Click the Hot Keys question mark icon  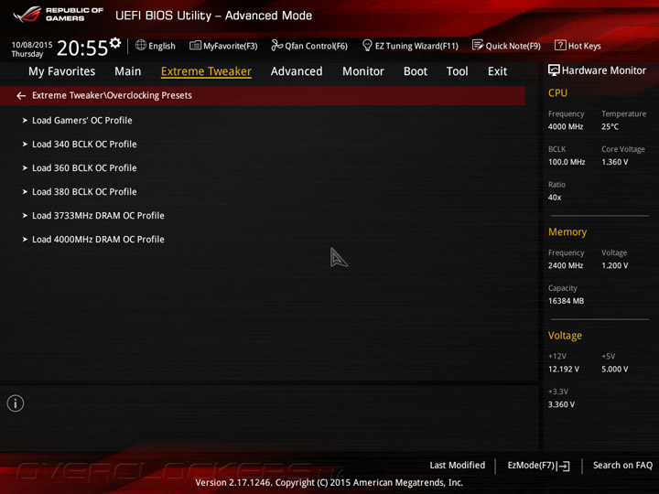(x=560, y=45)
